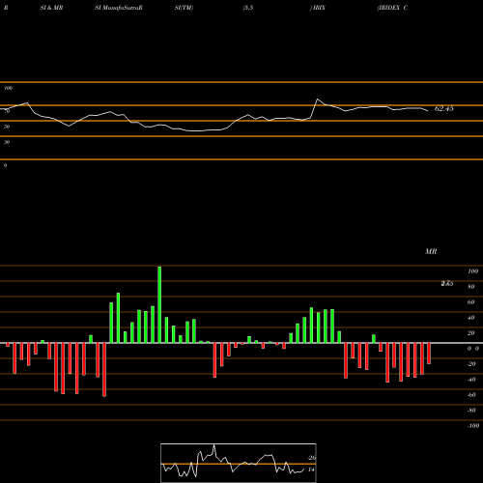Click the 30 label on the RSI axis

pyautogui.click(x=7, y=142)
